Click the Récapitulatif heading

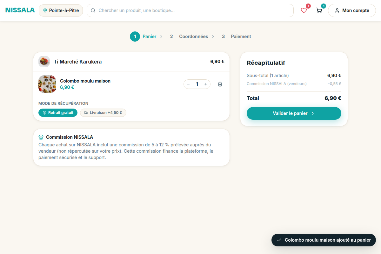pos(266,63)
